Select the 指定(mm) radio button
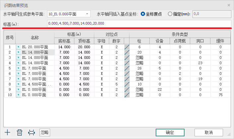The width and height of the screenshot is (234, 139). click(170, 14)
